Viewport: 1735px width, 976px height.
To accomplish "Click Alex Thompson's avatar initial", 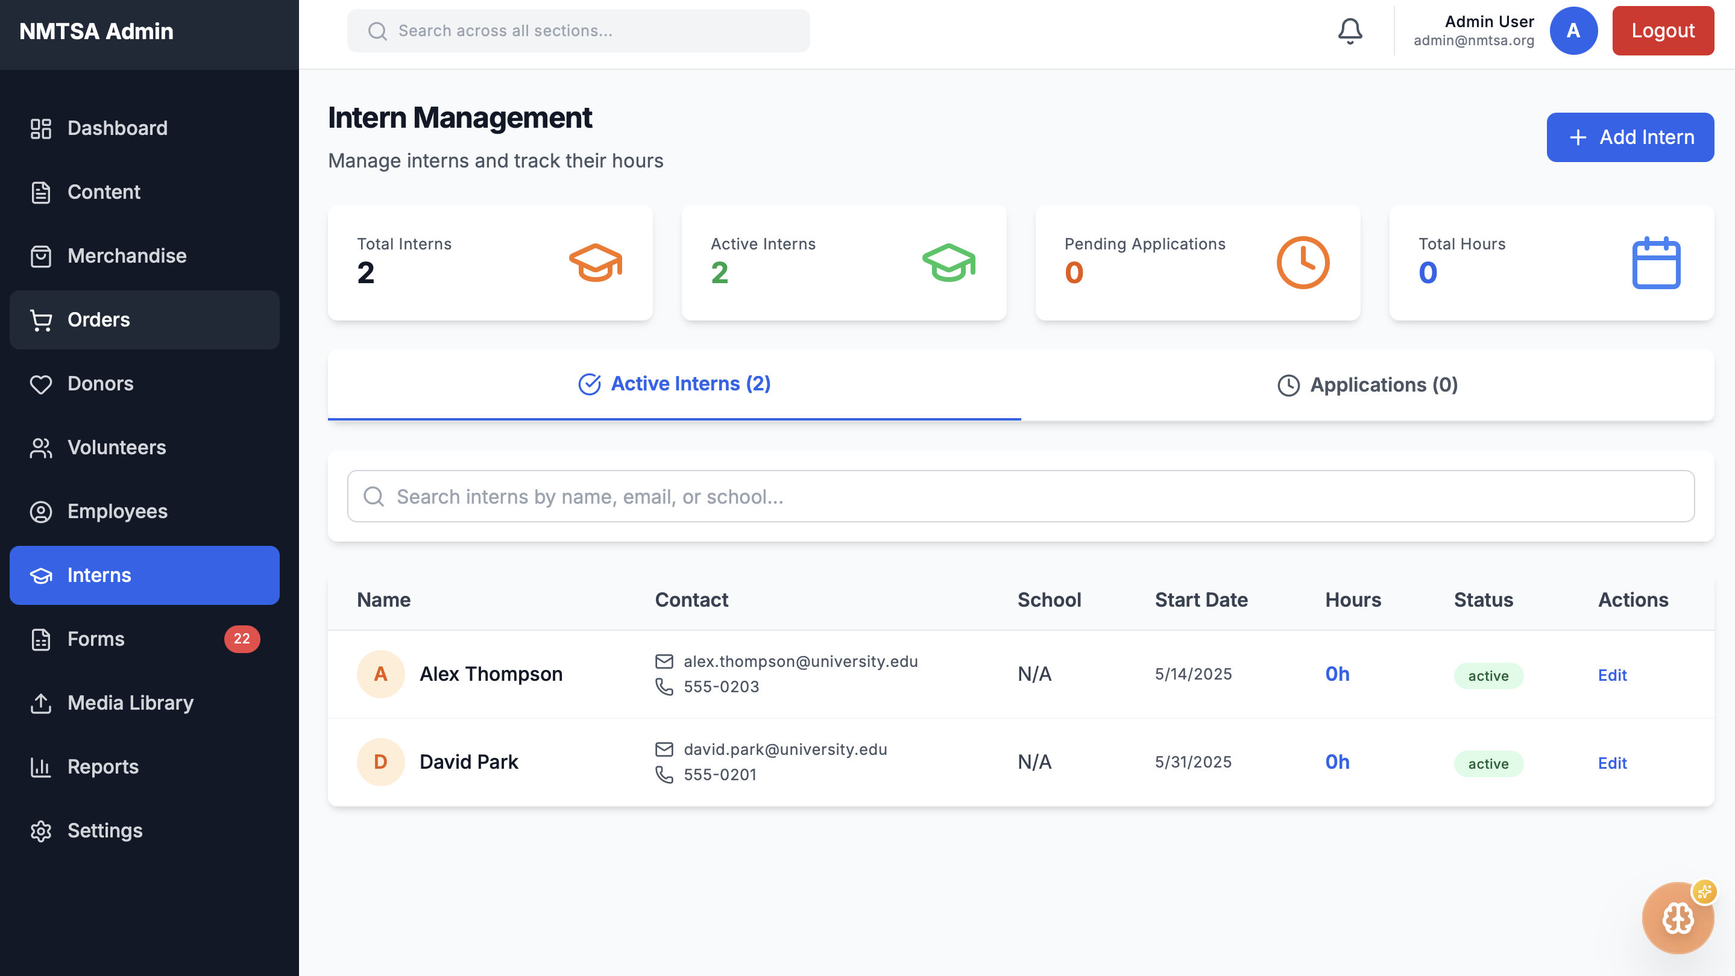I will [380, 674].
